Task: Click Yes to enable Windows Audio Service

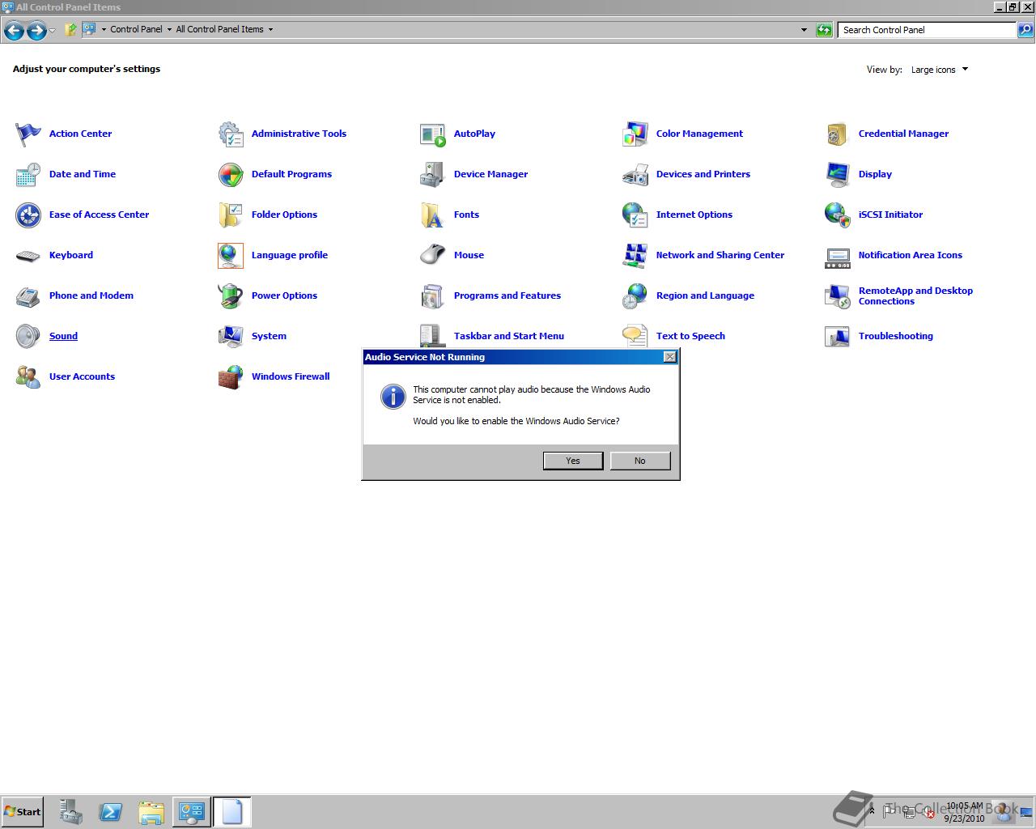Action: (573, 461)
